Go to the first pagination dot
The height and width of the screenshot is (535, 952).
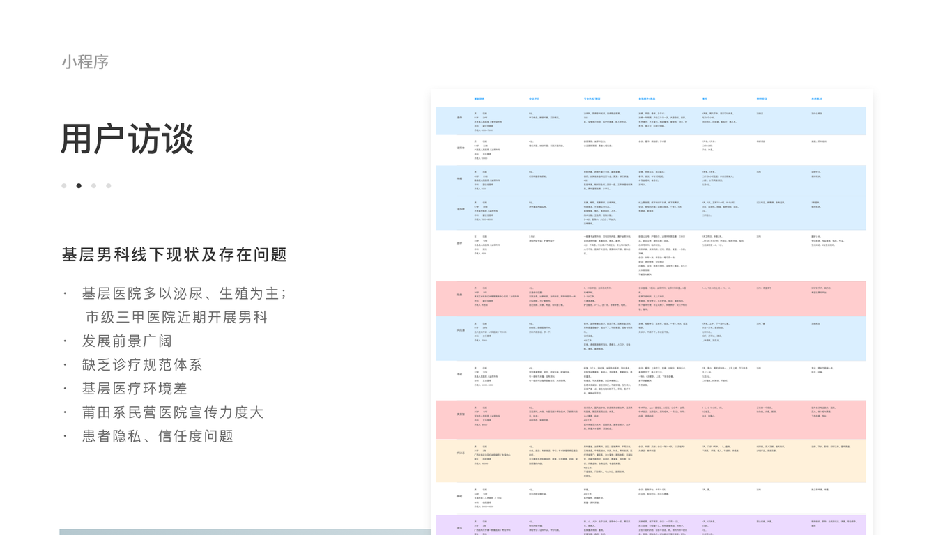(x=64, y=186)
